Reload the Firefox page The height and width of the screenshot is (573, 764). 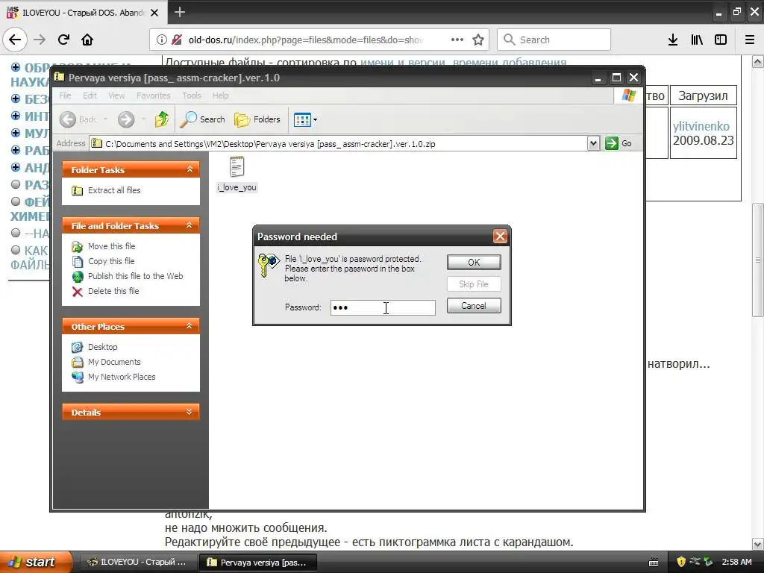(63, 40)
